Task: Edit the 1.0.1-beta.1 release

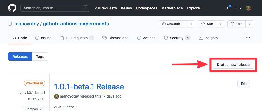Action: coord(244,84)
